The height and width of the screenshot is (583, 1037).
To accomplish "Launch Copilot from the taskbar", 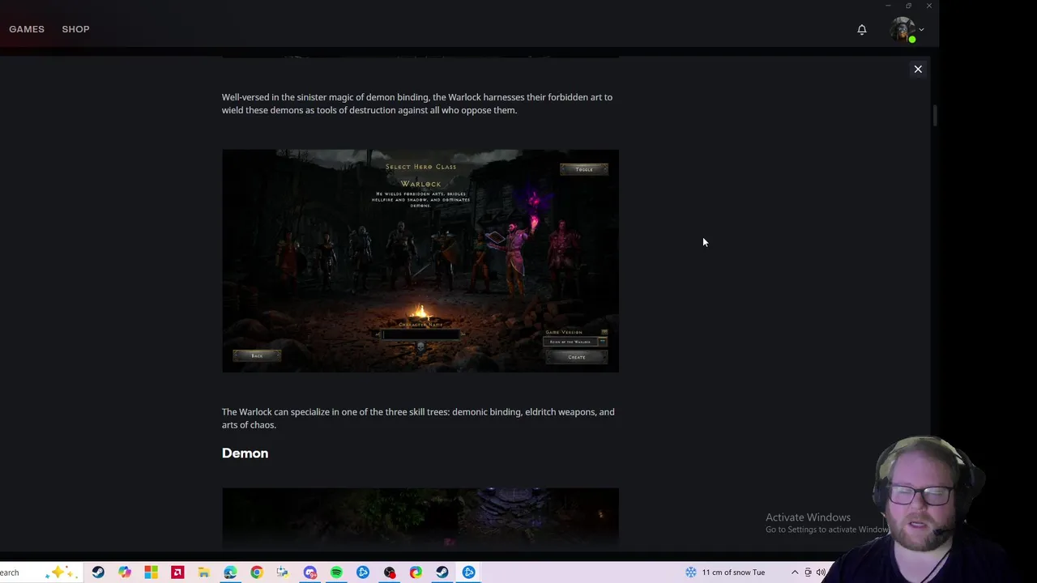I will click(125, 572).
